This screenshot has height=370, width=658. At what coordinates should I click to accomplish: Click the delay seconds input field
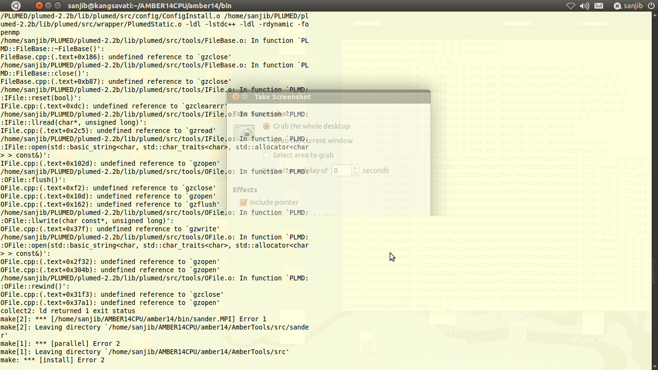[x=341, y=171]
